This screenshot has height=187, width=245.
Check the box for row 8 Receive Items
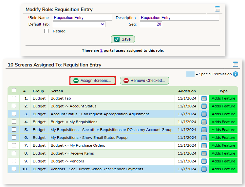click(14, 153)
